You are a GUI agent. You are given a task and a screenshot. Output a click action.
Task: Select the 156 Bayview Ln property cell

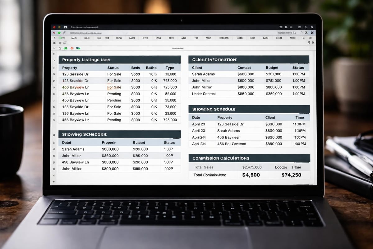pos(76,113)
